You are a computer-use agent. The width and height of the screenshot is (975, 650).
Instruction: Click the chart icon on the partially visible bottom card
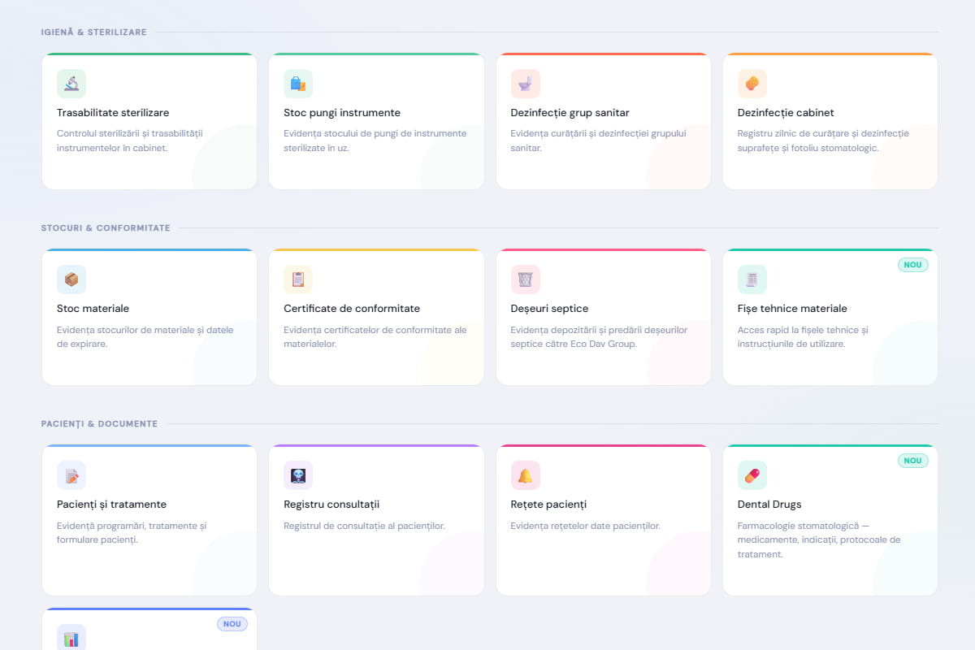click(x=71, y=638)
